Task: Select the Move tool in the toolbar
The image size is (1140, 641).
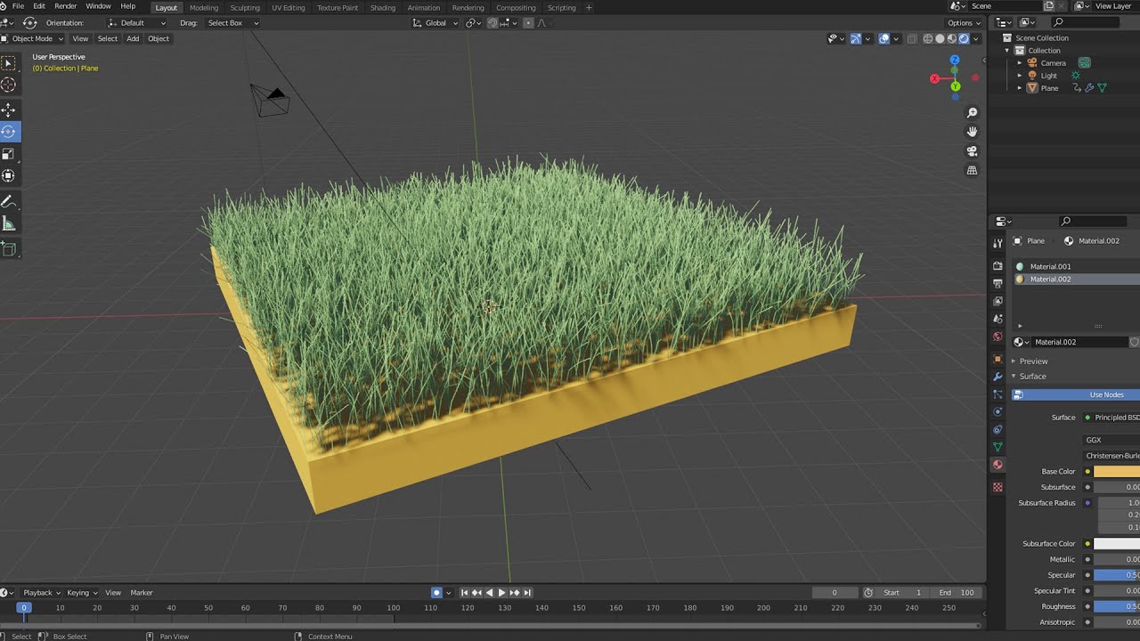Action: [10, 109]
